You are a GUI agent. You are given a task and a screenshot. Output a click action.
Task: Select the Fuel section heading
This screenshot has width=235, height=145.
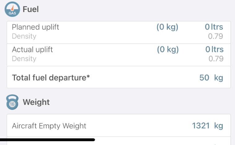coord(31,9)
